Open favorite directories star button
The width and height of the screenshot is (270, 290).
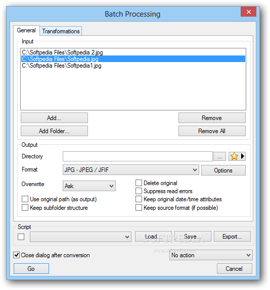237,156
